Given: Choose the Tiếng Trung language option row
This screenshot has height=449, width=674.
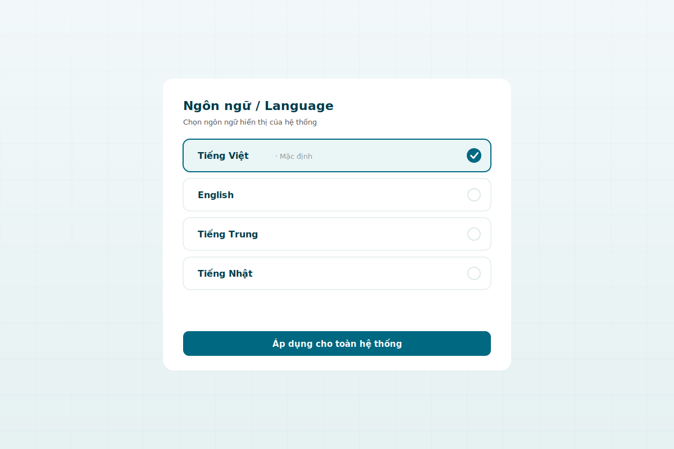Looking at the screenshot, I should pyautogui.click(x=337, y=234).
